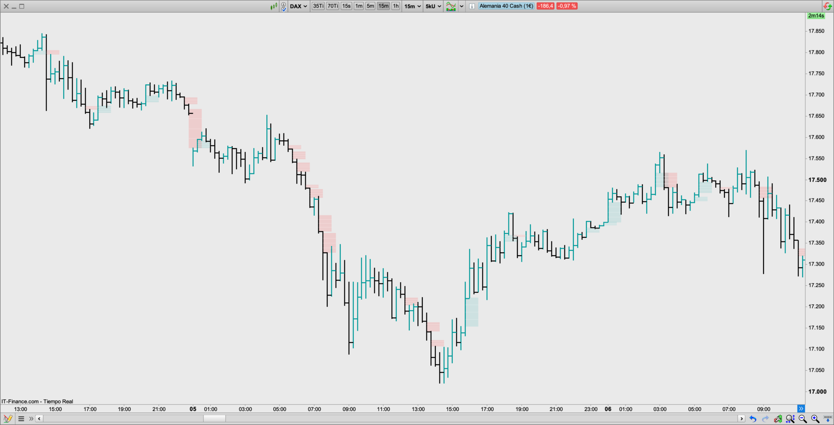Reset zoom with auto-fit magnifier
The image size is (834, 425).
pos(790,418)
